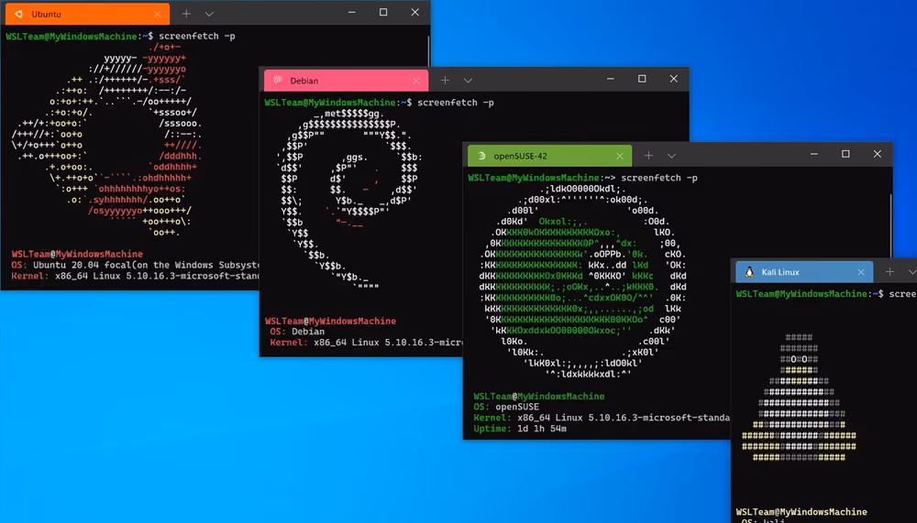Click the Ubuntu logo icon on the tab
Screen dimensions: 917x523
pyautogui.click(x=18, y=14)
